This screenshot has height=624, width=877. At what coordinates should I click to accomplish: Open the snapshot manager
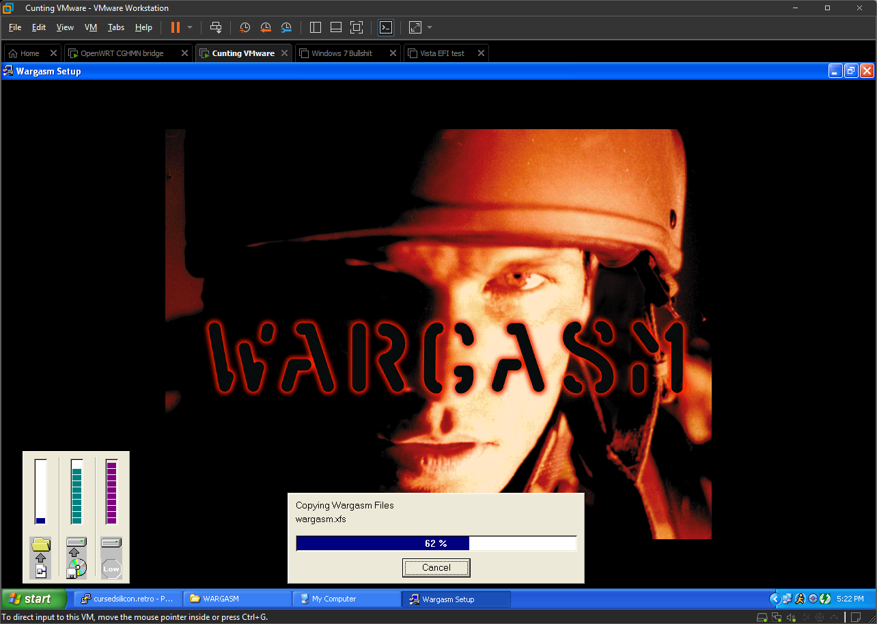click(286, 27)
